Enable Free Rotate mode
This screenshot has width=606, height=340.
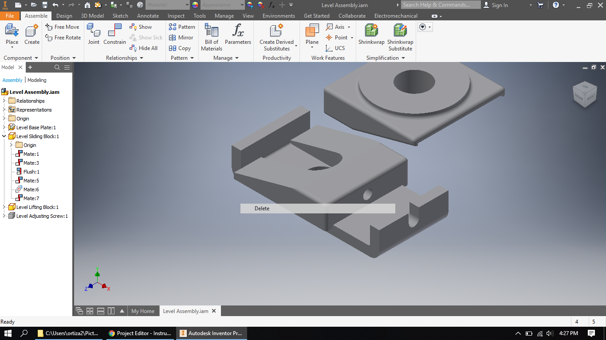(63, 38)
